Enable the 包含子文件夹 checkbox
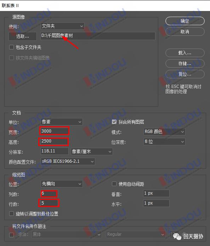Screen dimensions: 210x246 [x=11, y=47]
